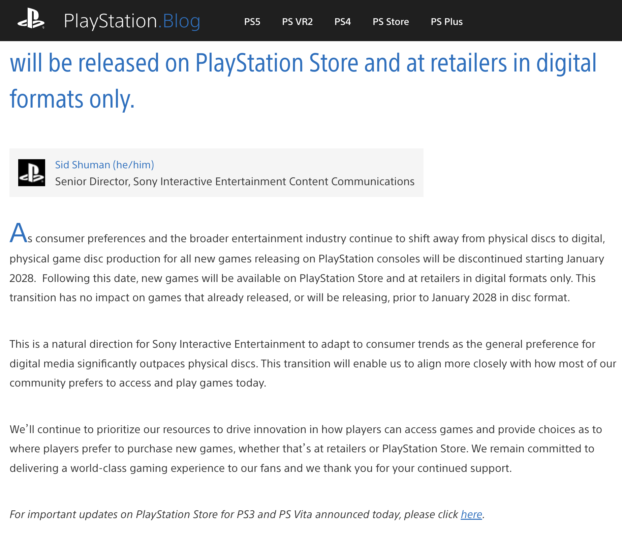Open Sid Shuman (he/him) author page
The width and height of the screenshot is (622, 539).
pyautogui.click(x=104, y=165)
